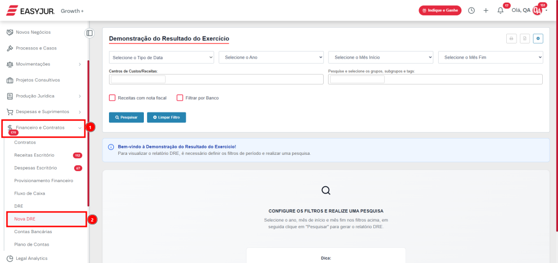
Task: Open the clock timer icon in header
Action: [471, 10]
